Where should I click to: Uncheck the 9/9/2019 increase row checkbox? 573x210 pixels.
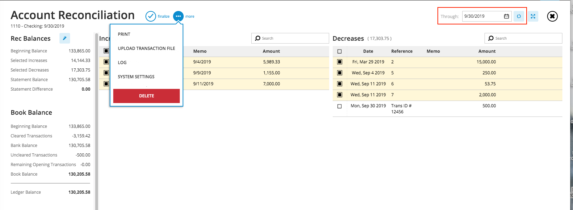[x=106, y=73]
